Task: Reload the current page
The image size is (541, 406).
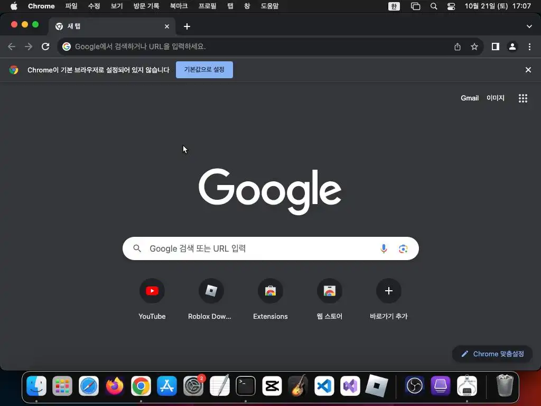Action: point(45,47)
